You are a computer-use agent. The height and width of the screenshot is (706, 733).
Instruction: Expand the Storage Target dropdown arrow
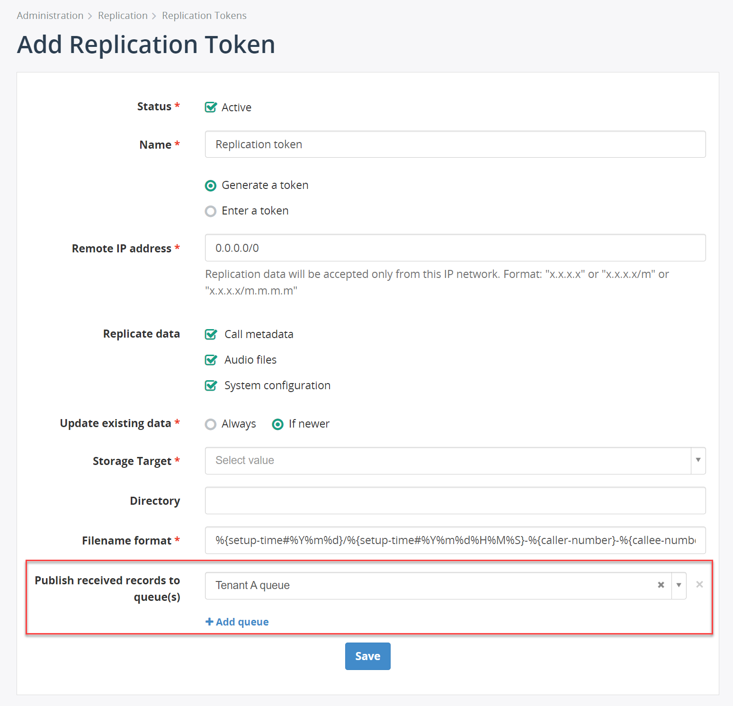[698, 460]
